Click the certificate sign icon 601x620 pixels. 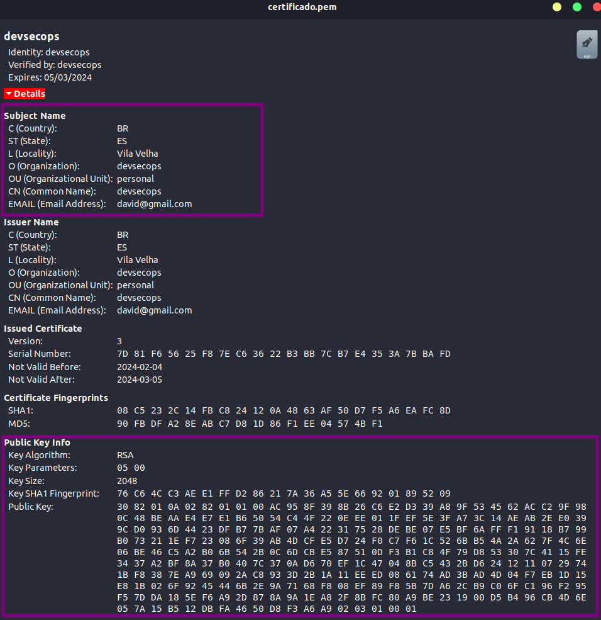587,45
